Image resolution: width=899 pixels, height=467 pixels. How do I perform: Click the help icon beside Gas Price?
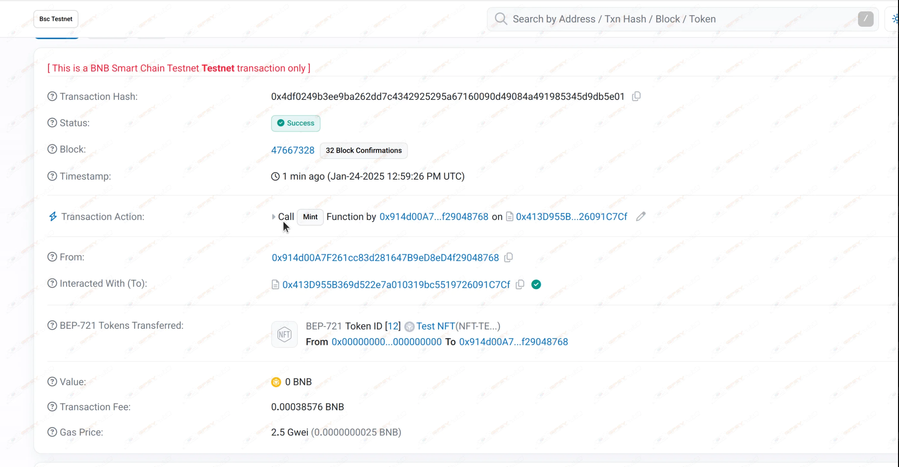52,432
